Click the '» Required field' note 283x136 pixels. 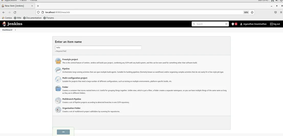(60, 51)
